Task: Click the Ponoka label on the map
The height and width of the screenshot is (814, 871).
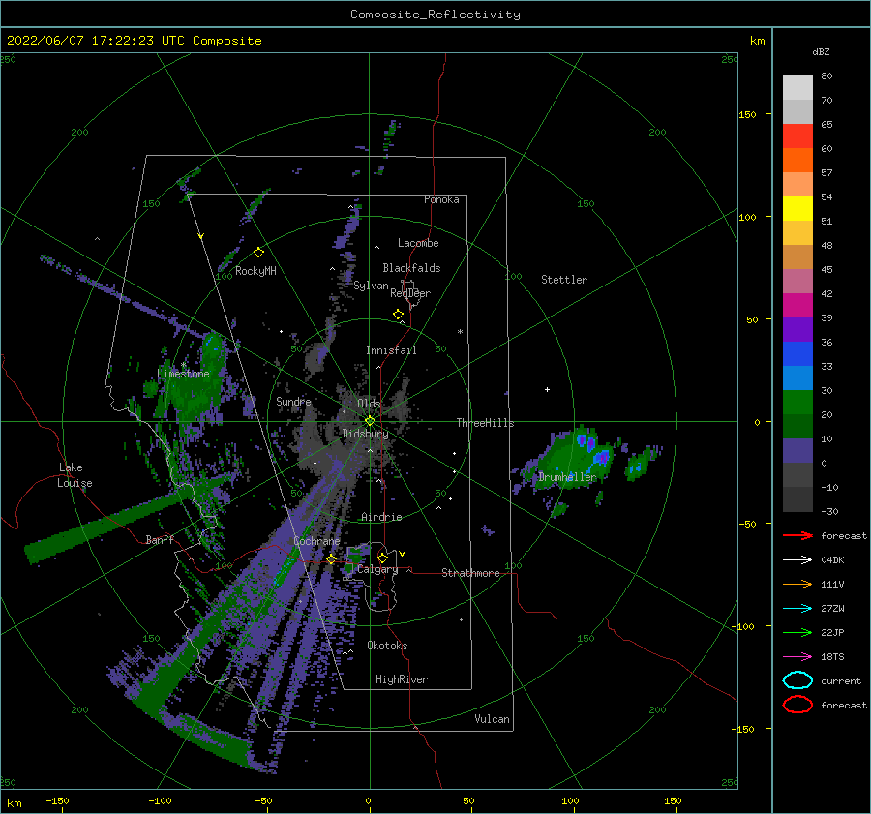Action: pyautogui.click(x=441, y=199)
